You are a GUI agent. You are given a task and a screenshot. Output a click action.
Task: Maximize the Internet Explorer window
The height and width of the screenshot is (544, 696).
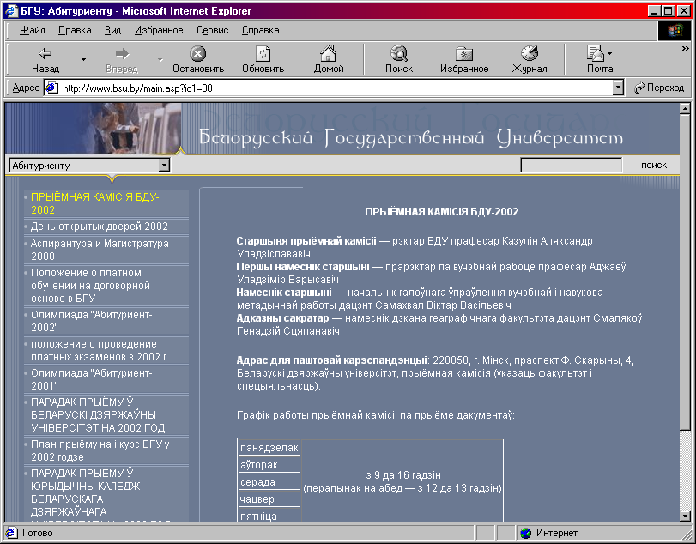pos(668,10)
